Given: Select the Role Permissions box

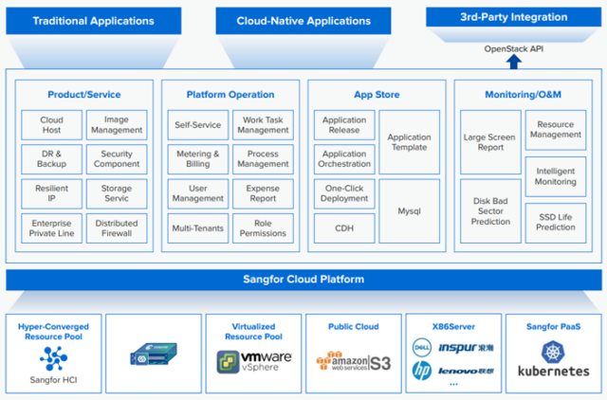Looking at the screenshot, I should pos(263,228).
